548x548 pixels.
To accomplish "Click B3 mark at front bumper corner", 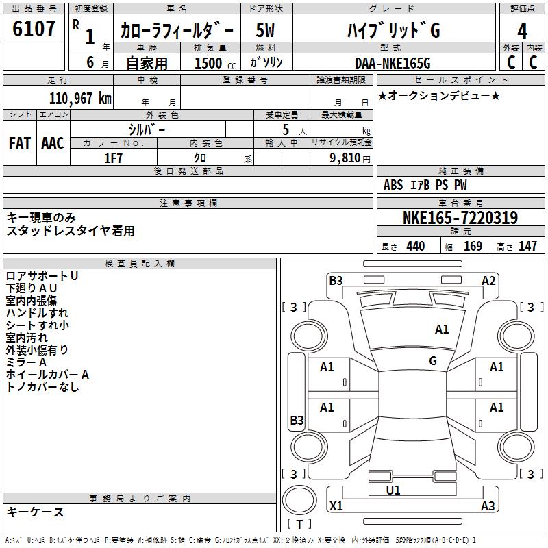I will pos(336,281).
